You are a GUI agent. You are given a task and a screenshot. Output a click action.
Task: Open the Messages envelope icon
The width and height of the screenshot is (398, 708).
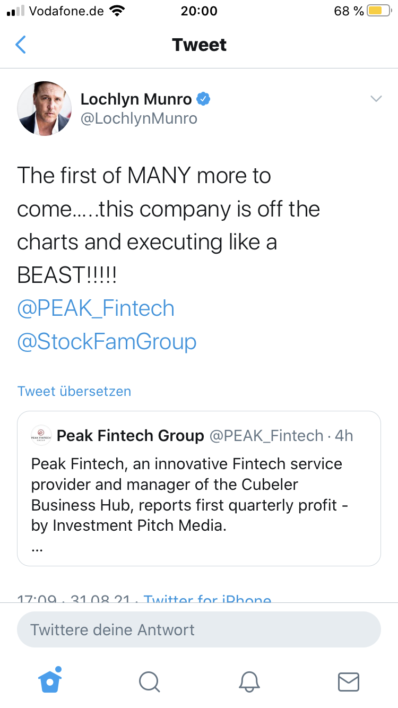[349, 681]
